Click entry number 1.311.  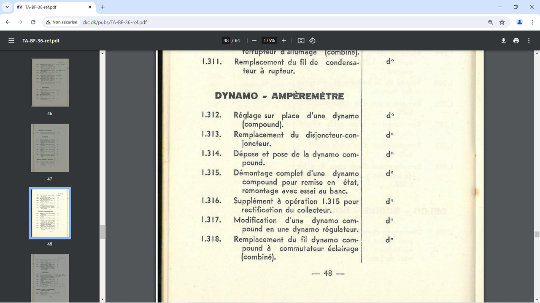211,61
